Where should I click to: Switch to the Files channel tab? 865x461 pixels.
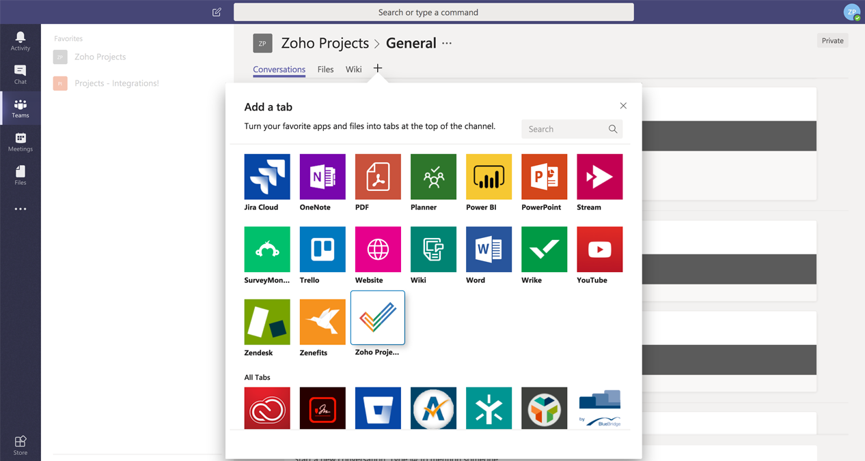click(x=325, y=70)
